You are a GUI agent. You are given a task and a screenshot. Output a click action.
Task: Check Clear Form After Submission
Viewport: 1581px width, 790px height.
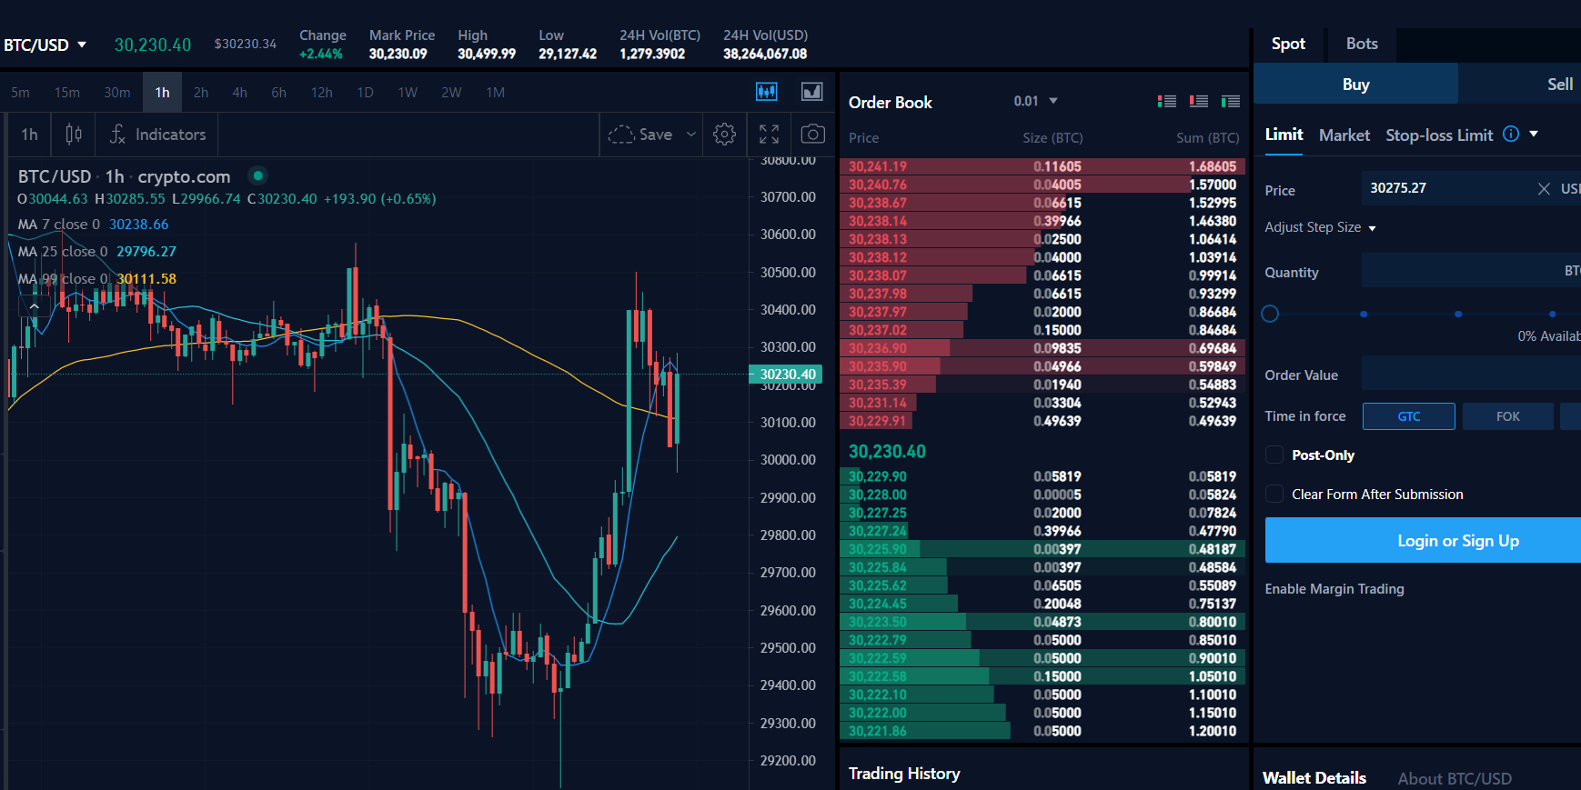point(1274,495)
